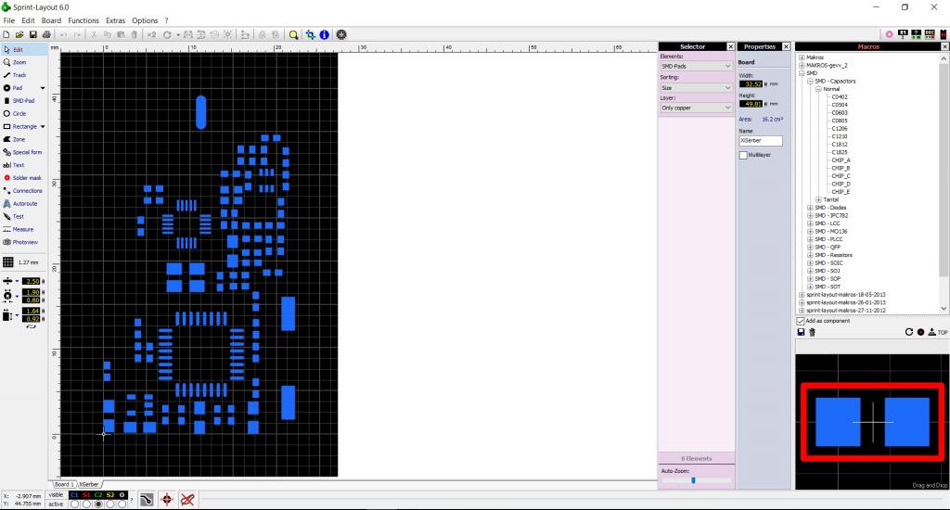Open the Extras menu
Viewport: 950px width, 510px height.
tap(116, 20)
